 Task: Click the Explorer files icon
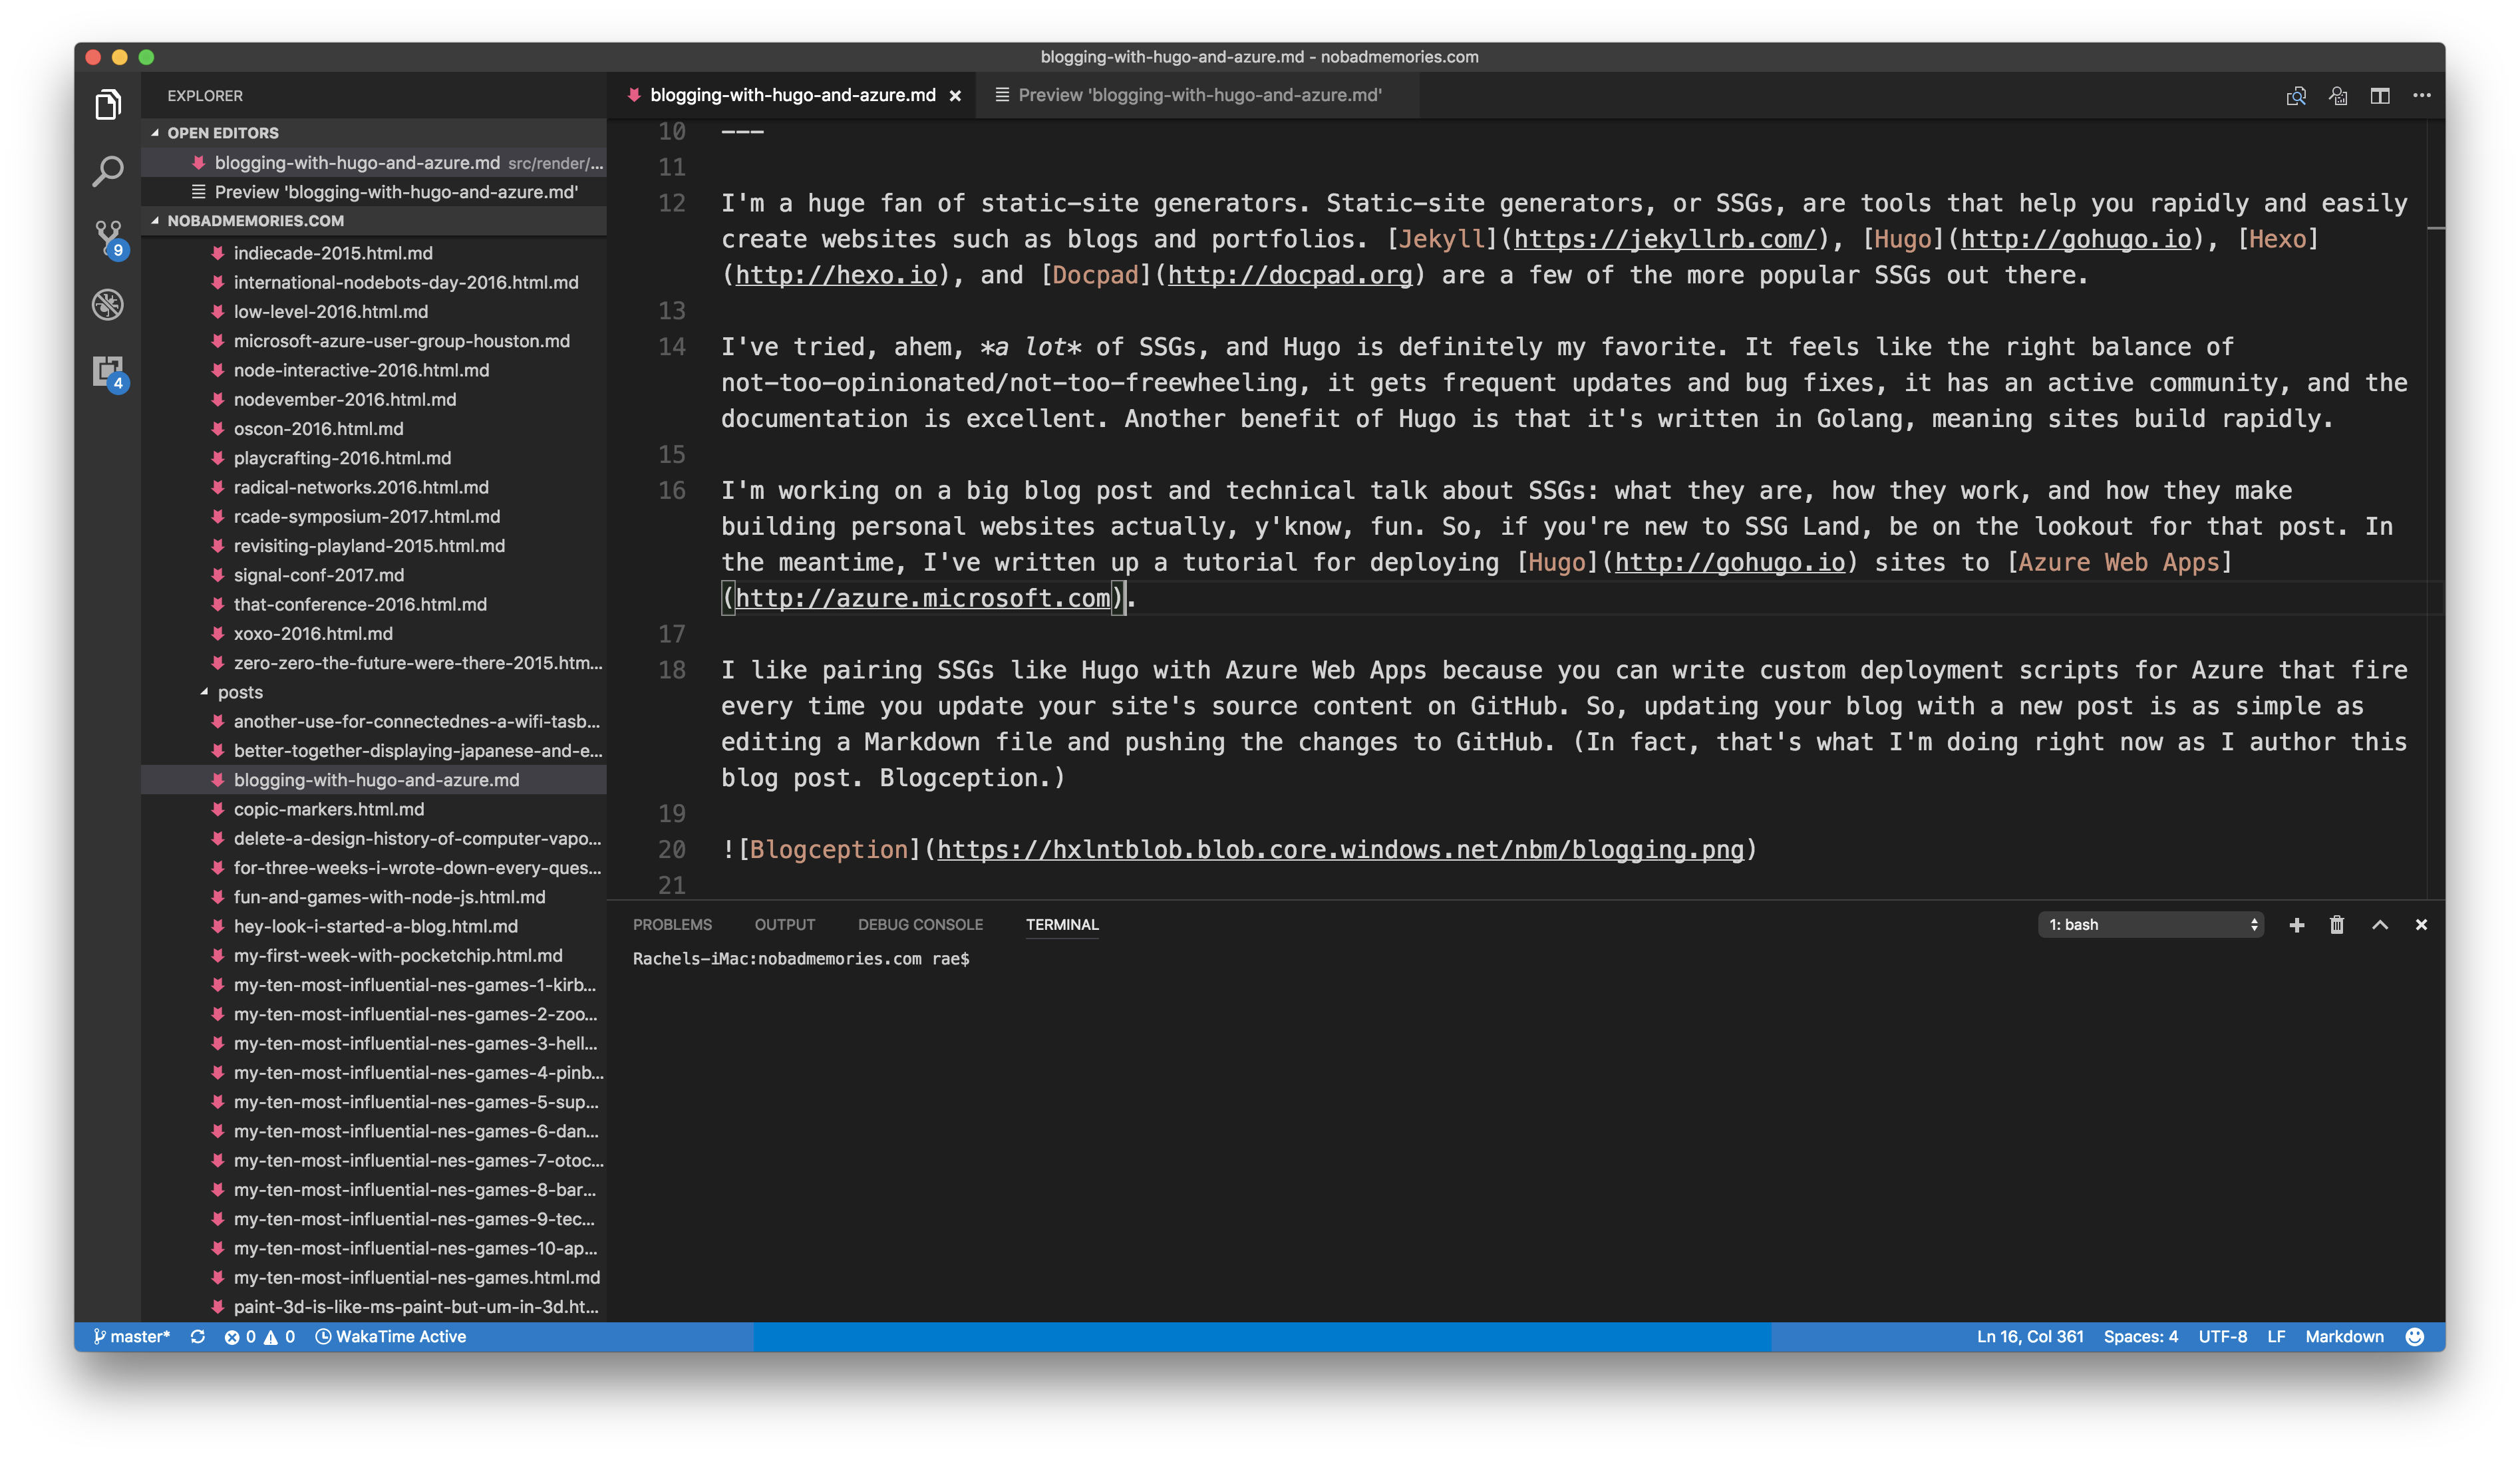point(108,104)
